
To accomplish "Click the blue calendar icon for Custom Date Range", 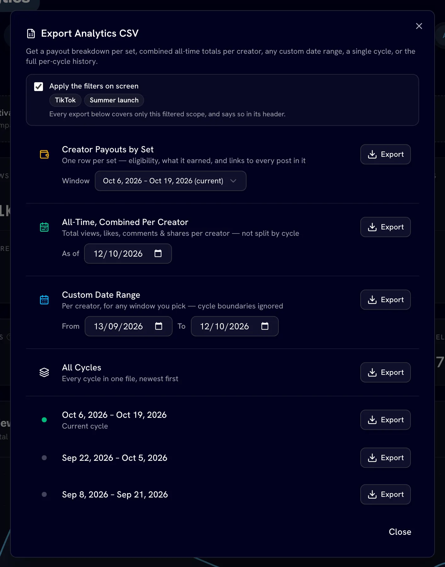I will click(x=44, y=300).
